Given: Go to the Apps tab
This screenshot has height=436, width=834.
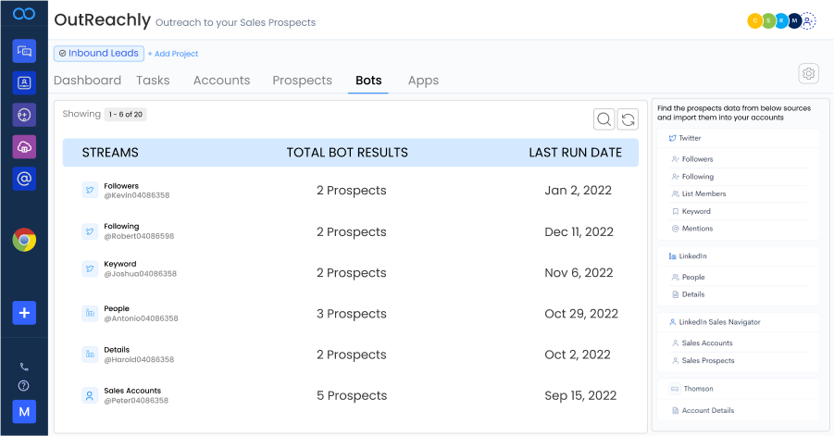Looking at the screenshot, I should pyautogui.click(x=423, y=81).
